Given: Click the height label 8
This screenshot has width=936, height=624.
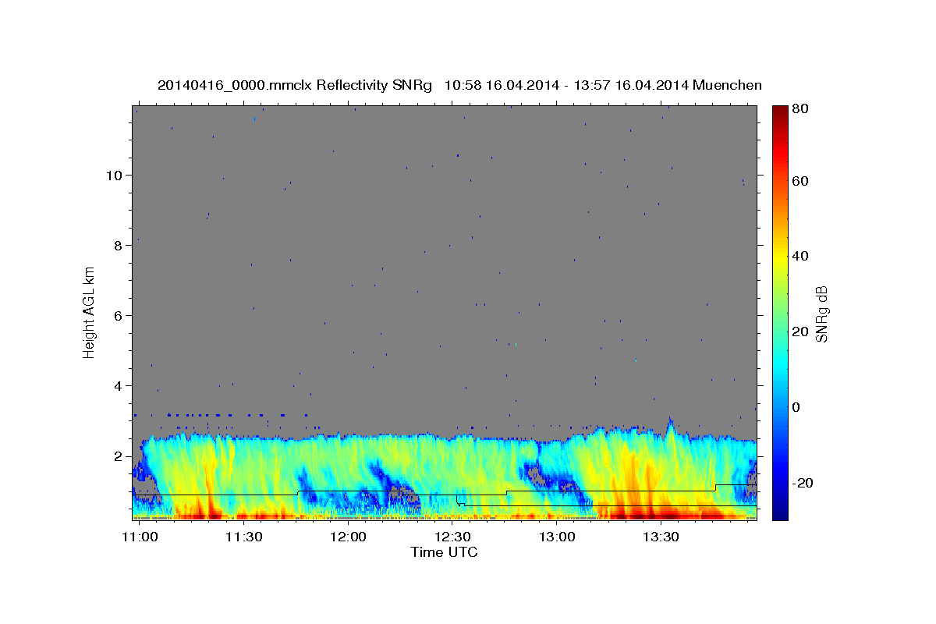Looking at the screenshot, I should 119,246.
